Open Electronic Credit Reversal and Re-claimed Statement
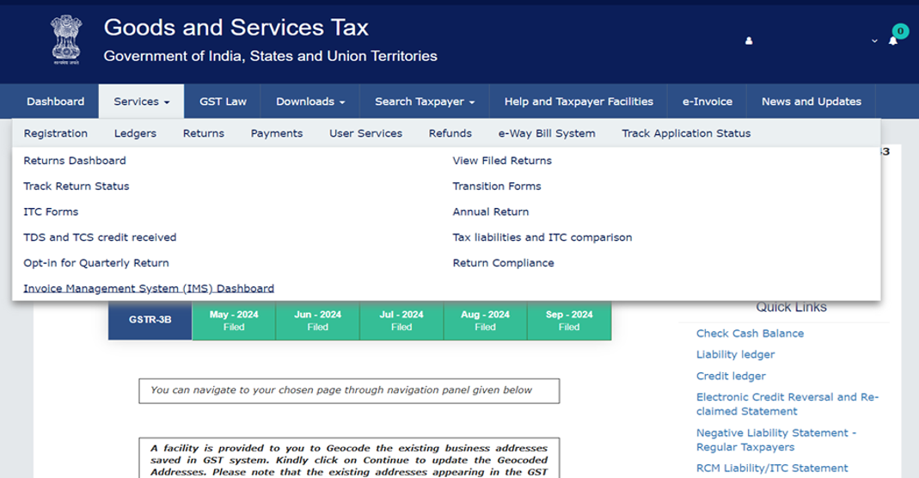919x478 pixels. click(787, 404)
